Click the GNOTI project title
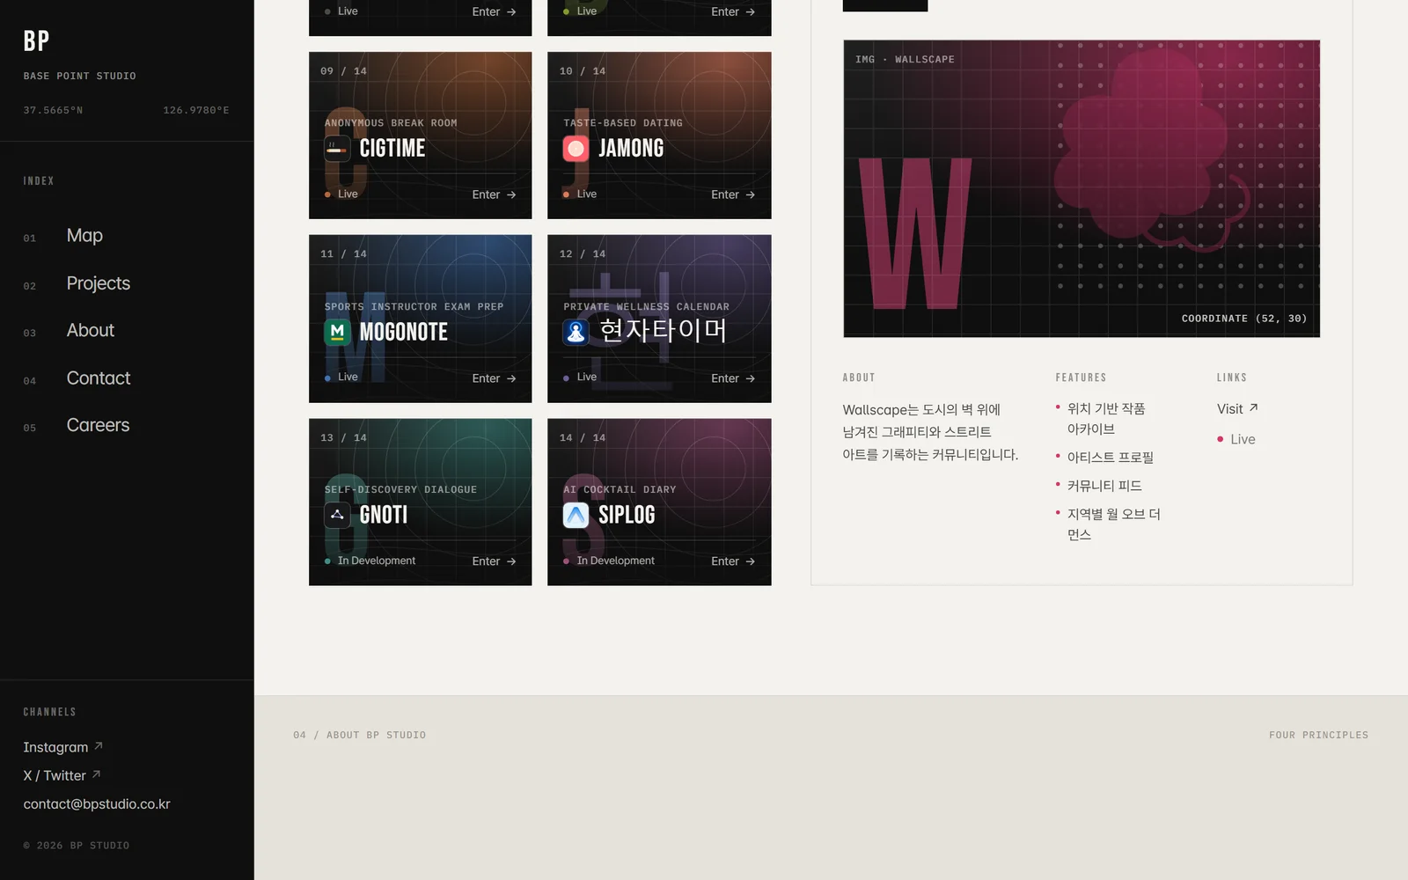This screenshot has width=1408, height=880. 384,515
